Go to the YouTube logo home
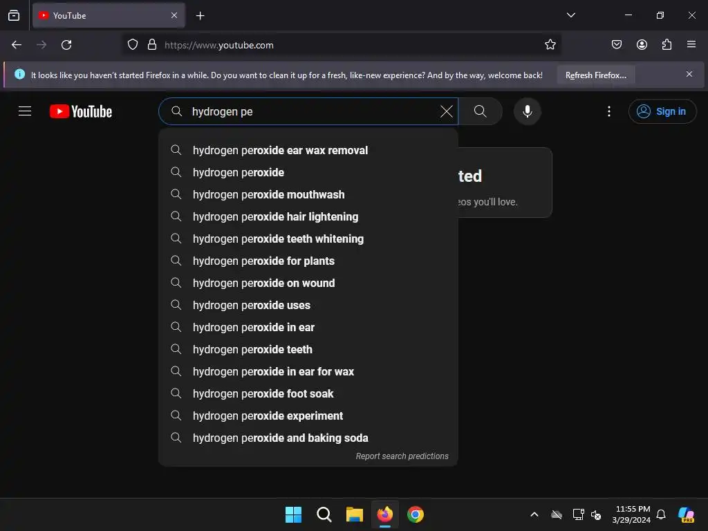708x531 pixels. click(81, 111)
